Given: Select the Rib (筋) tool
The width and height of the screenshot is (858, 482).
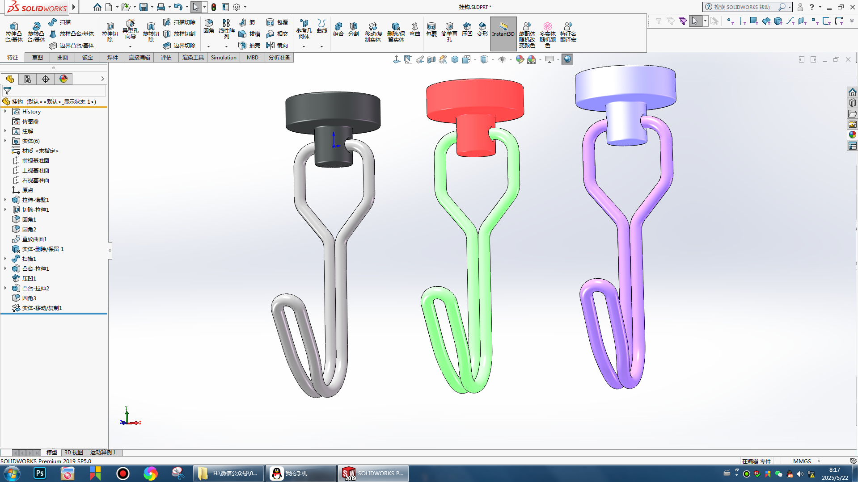Looking at the screenshot, I should click(247, 22).
